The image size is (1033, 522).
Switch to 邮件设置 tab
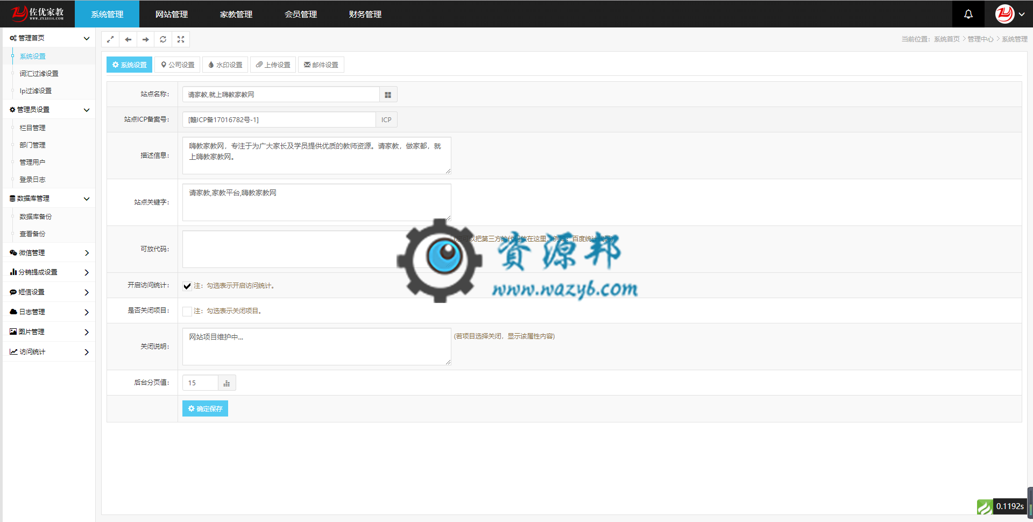[321, 65]
